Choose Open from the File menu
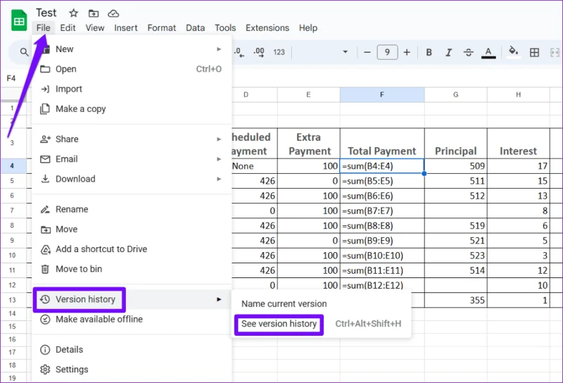Image resolution: width=563 pixels, height=383 pixels. coord(132,69)
